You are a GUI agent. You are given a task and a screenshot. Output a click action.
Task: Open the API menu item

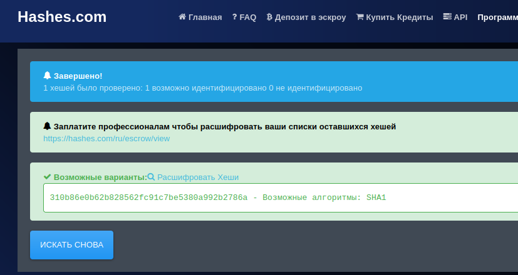coord(455,17)
